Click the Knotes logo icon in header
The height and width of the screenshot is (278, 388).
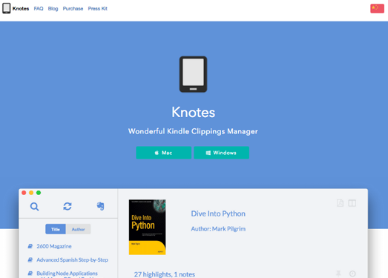pos(7,8)
